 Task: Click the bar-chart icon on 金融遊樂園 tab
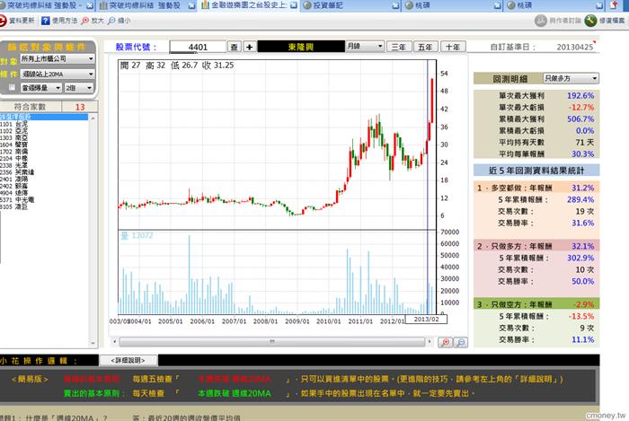[x=205, y=5]
